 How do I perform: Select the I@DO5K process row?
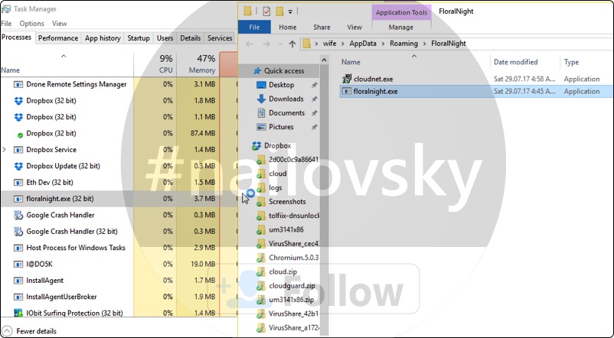(x=119, y=264)
